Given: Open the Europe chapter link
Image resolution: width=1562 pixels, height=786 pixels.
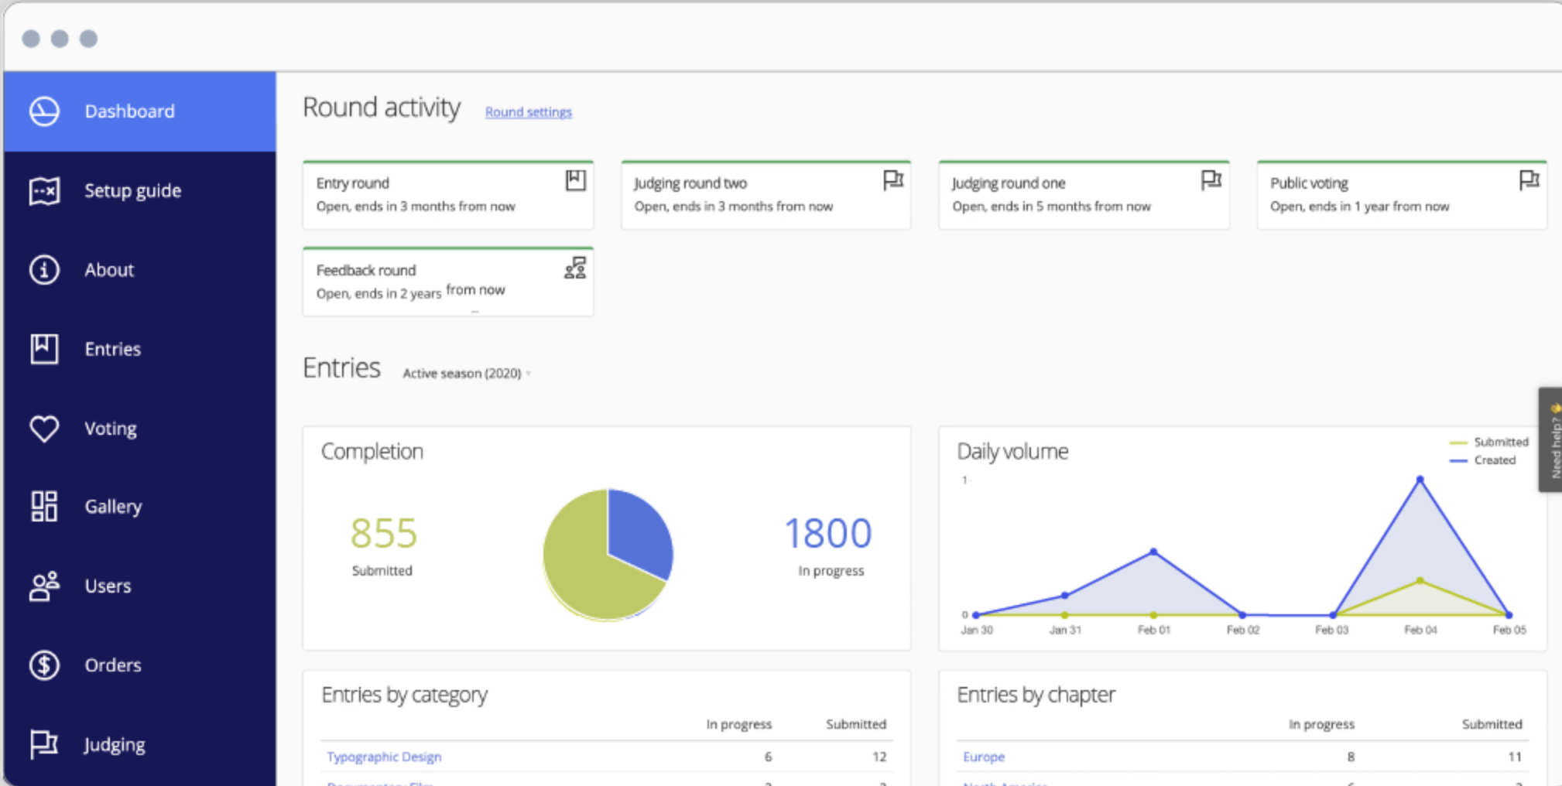Looking at the screenshot, I should pyautogui.click(x=984, y=757).
